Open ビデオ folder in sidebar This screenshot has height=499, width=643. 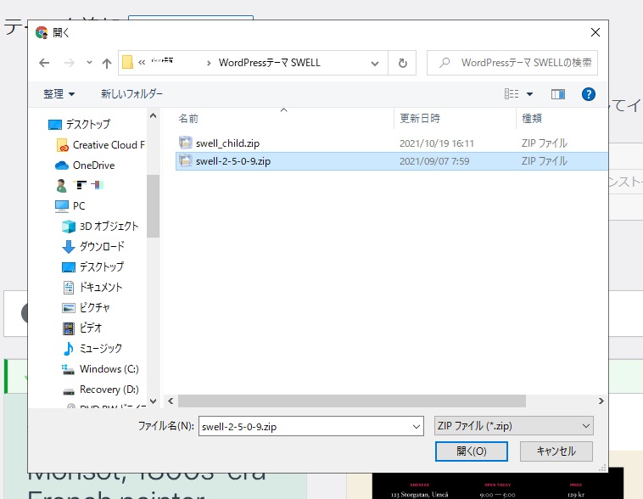[x=82, y=328]
